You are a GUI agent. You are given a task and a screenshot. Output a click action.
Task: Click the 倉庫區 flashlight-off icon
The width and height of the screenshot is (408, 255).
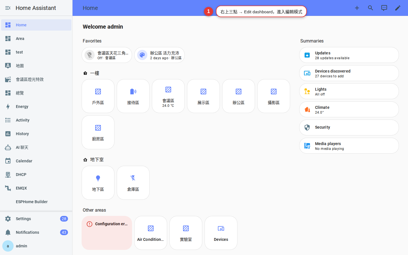(x=133, y=178)
